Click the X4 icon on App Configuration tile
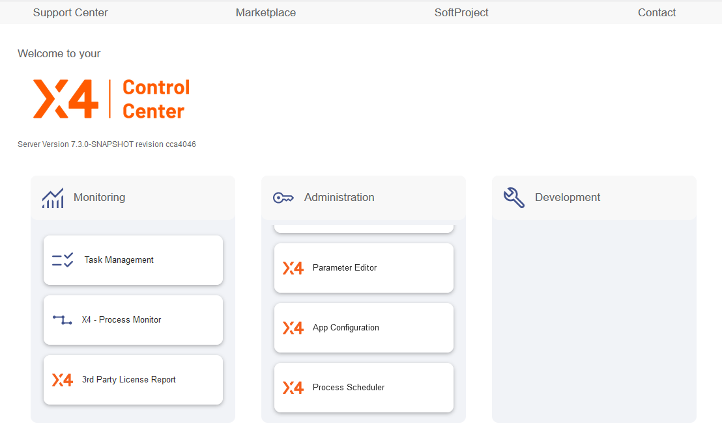Screen dimensions: 722x441 click(x=293, y=327)
